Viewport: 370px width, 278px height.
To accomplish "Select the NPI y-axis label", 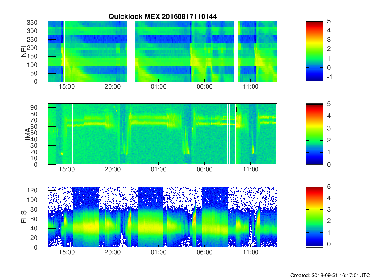I will point(24,51).
